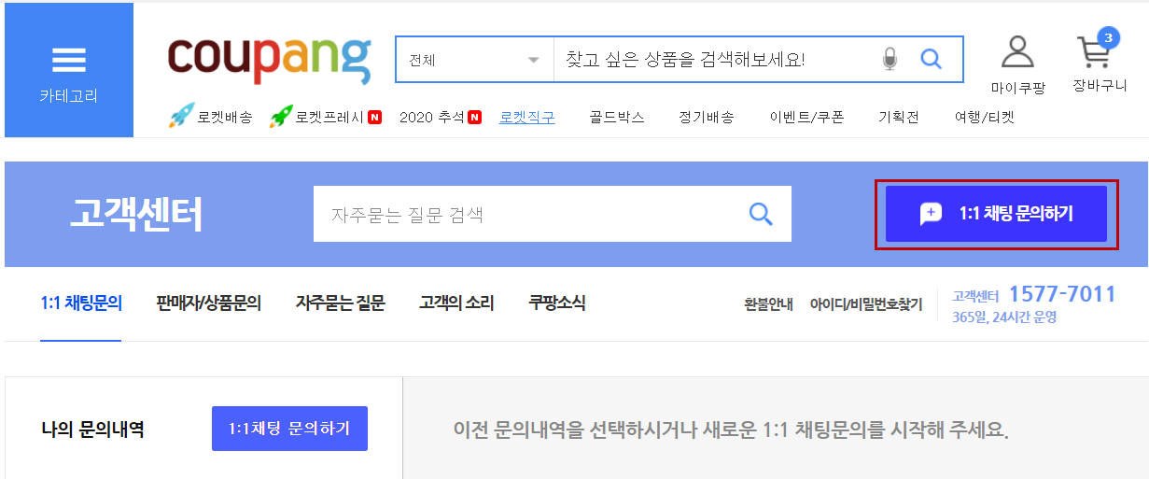Switch to the 자주묻는 질문 tab
1149x479 pixels.
tap(341, 303)
